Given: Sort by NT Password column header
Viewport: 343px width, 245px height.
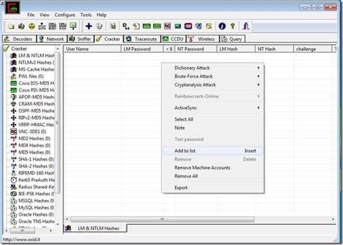Looking at the screenshot, I should 196,49.
